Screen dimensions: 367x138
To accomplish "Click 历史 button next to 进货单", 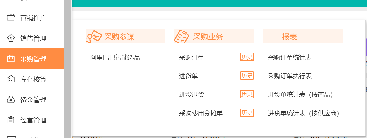I will point(247,76).
